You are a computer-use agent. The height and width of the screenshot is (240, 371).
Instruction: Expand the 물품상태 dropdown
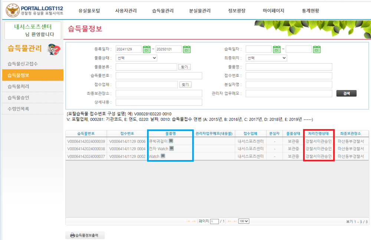[137, 58]
